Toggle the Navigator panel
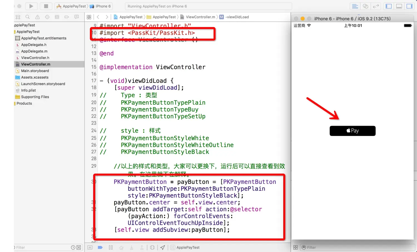Screen dimensions: 417x252 (389, 6)
